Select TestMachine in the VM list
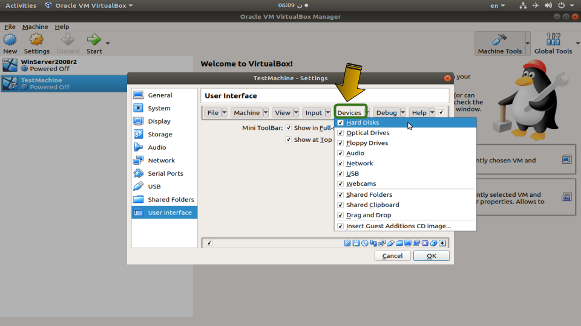 point(64,83)
